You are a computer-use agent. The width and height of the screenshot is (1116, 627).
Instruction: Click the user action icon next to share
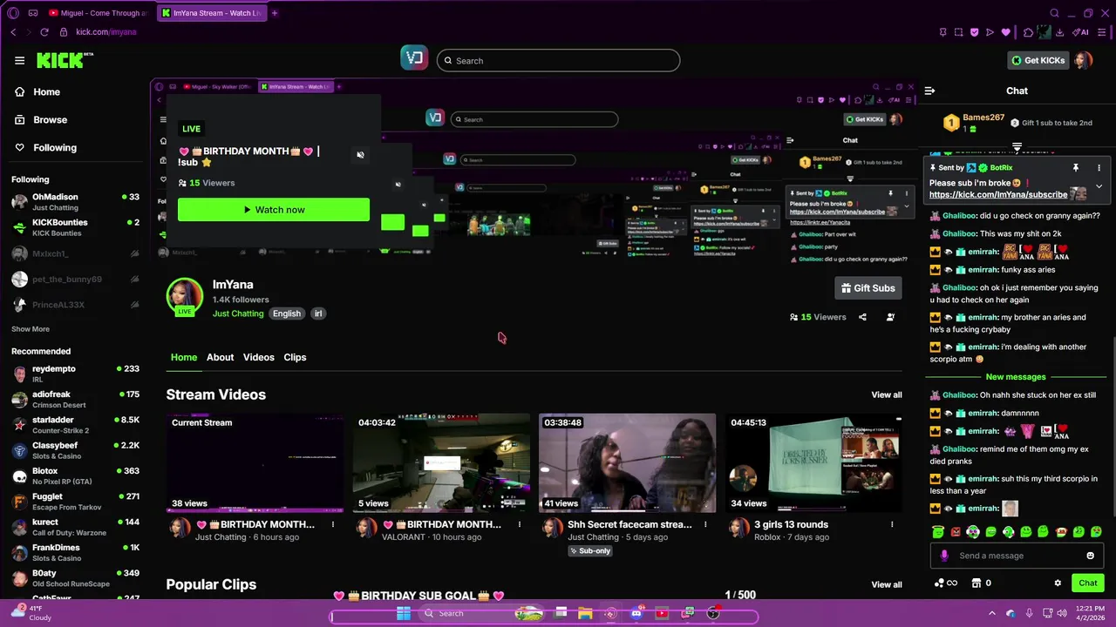click(890, 317)
